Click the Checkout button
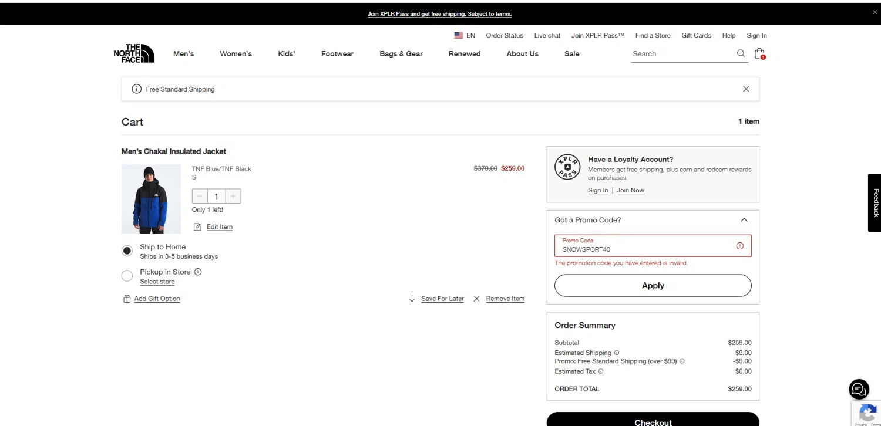 tap(653, 420)
